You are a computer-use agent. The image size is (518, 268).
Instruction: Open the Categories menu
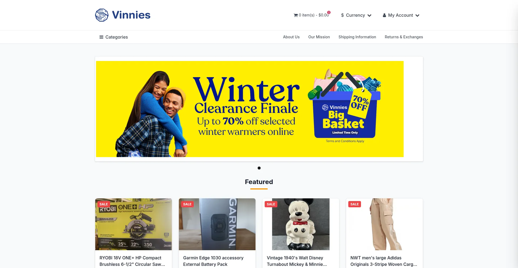pyautogui.click(x=114, y=37)
